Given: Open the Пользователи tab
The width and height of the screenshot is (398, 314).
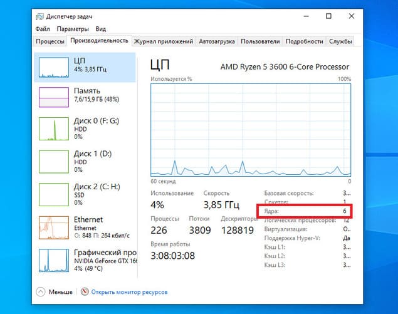Looking at the screenshot, I should pyautogui.click(x=260, y=41).
